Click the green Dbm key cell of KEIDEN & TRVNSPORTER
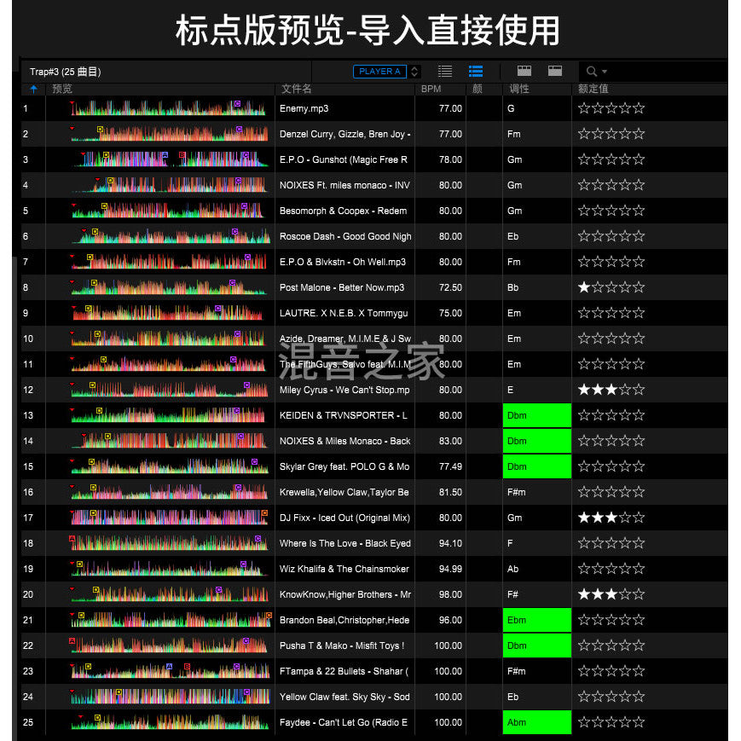Image resolution: width=741 pixels, height=741 pixels. [x=537, y=415]
